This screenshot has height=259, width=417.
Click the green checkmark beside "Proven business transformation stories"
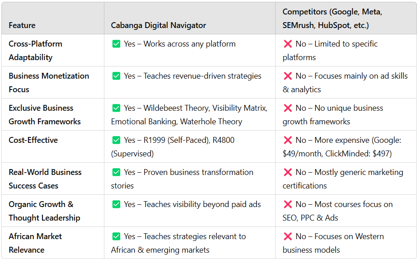116,172
